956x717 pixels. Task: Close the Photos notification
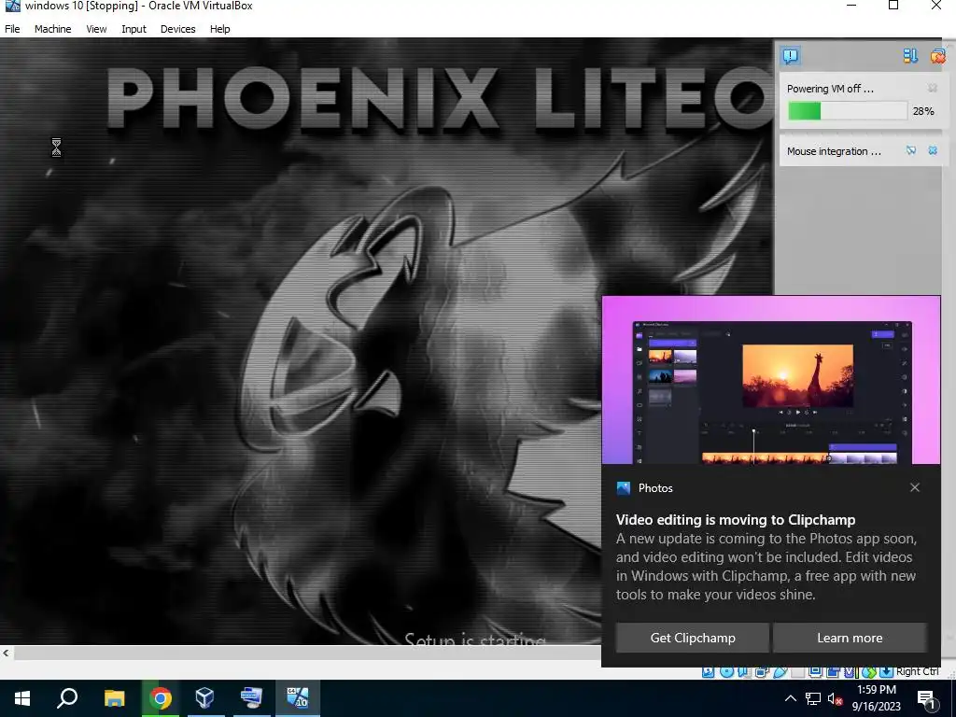point(915,487)
